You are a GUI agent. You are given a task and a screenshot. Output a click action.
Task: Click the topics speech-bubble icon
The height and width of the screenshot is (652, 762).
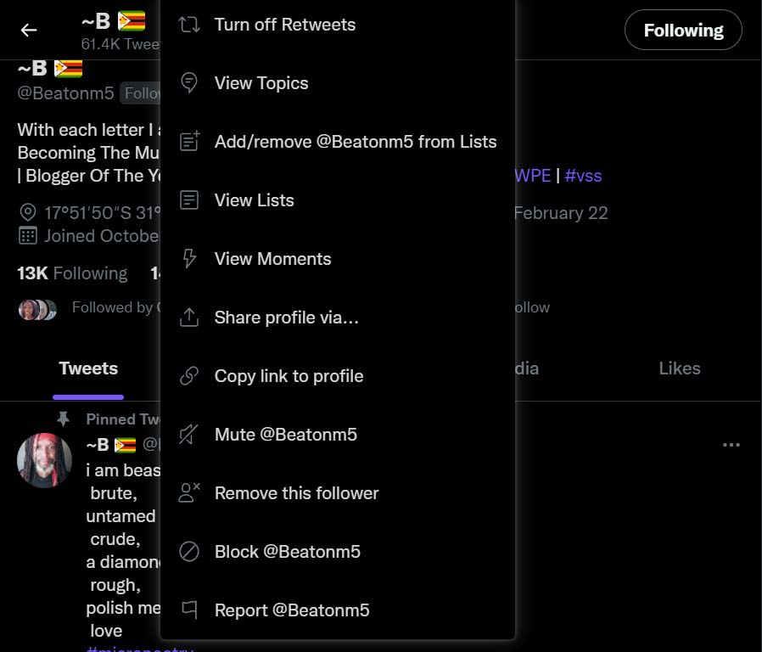pos(189,83)
